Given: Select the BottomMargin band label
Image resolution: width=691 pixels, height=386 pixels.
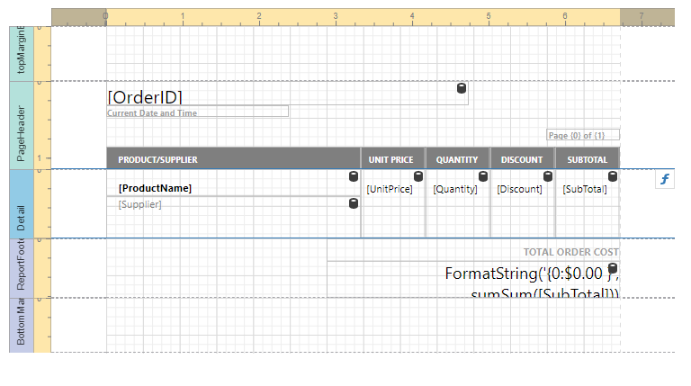Looking at the screenshot, I should coord(22,325).
